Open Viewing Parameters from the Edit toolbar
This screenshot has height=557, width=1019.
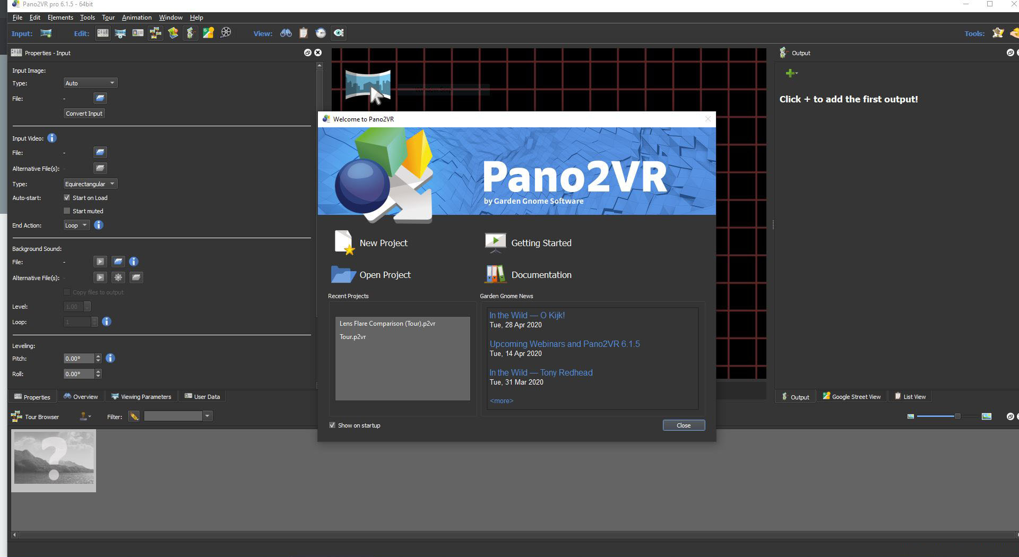(120, 33)
